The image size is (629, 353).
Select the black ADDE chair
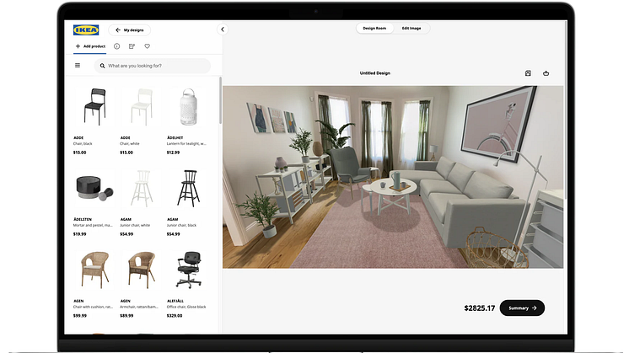tap(94, 107)
